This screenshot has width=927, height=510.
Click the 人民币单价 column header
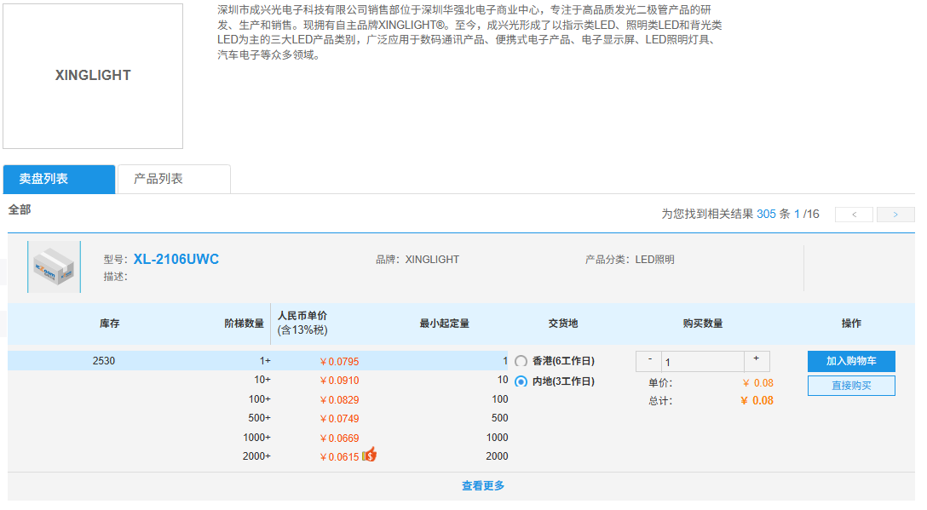pyautogui.click(x=302, y=324)
